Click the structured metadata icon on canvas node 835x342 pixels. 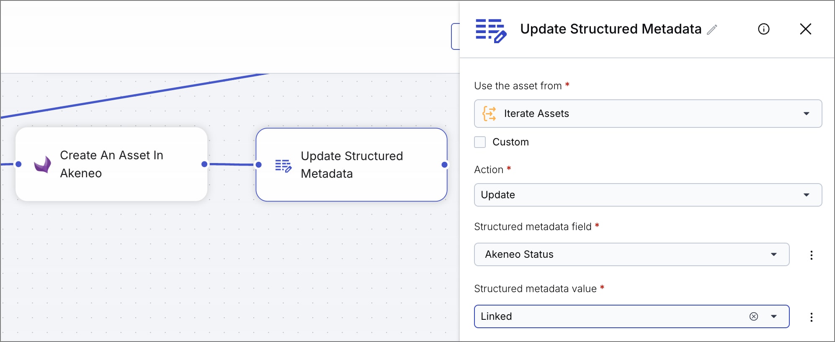[283, 166]
